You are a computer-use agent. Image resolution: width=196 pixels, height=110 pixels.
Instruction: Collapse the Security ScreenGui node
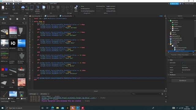pyautogui.click(x=170, y=46)
